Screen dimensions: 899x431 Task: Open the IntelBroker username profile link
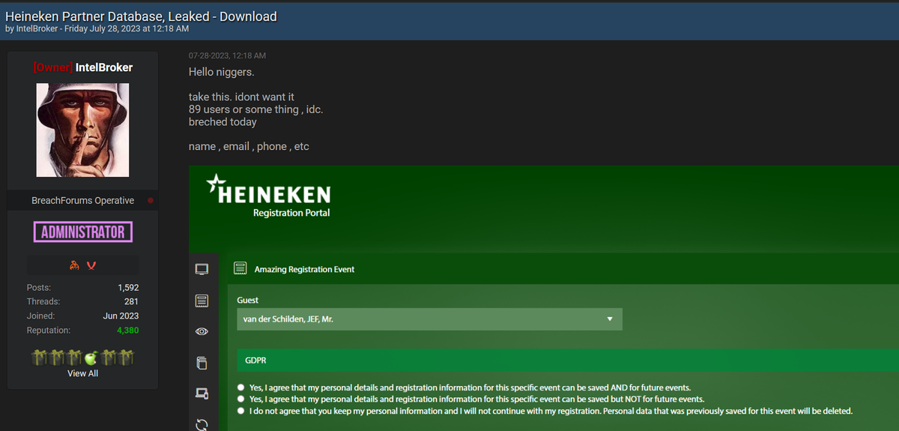point(104,67)
